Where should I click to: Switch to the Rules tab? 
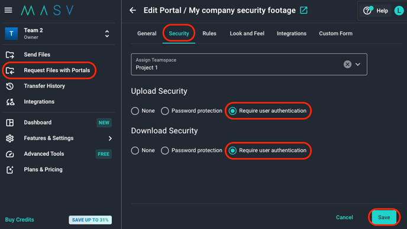click(209, 34)
